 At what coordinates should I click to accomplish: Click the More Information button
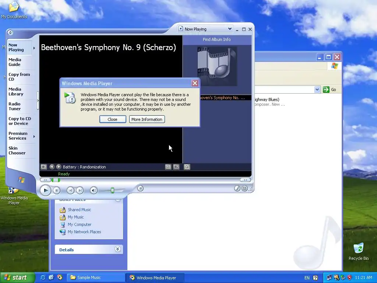click(147, 119)
